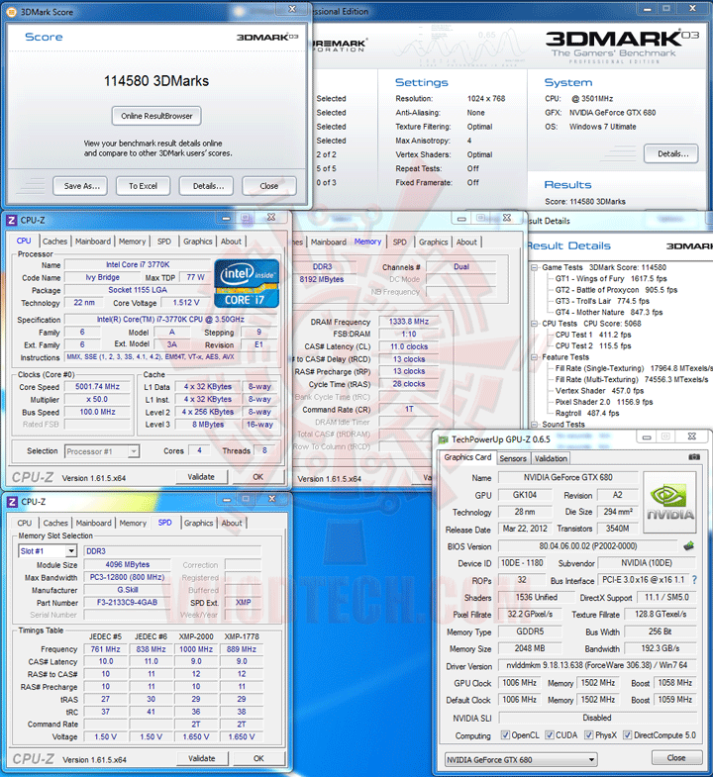Click the GPU-Z title bar icon
The image size is (713, 777).
tap(444, 439)
